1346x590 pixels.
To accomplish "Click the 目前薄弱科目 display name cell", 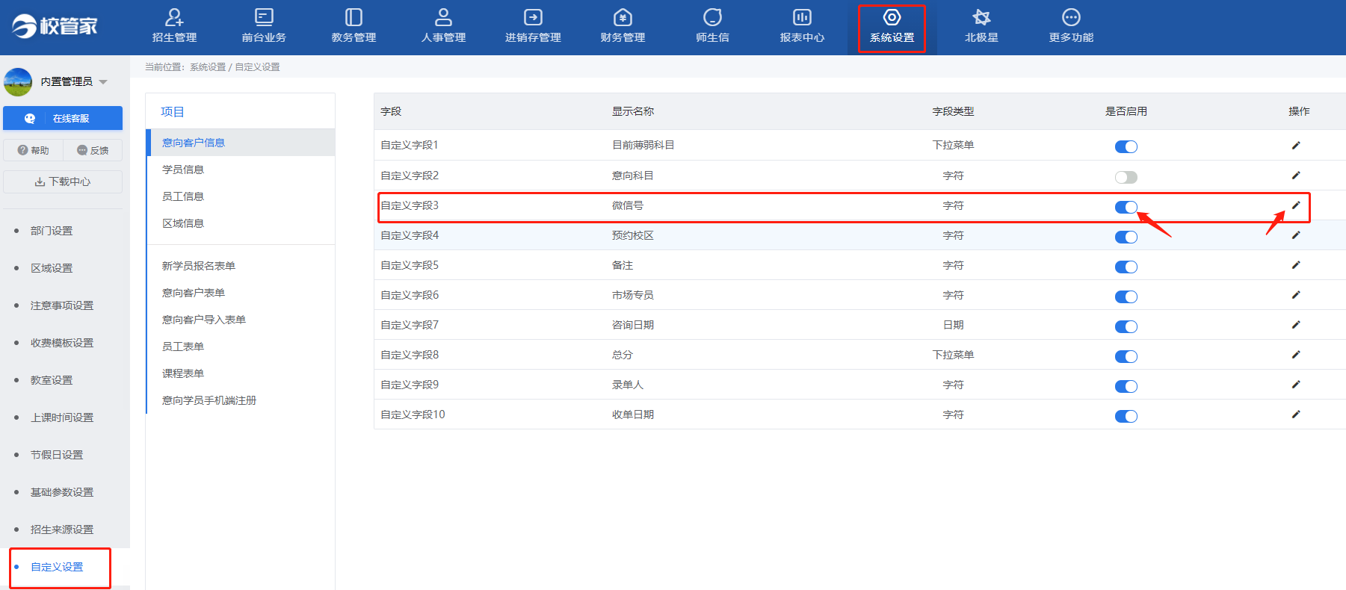I will (x=643, y=145).
